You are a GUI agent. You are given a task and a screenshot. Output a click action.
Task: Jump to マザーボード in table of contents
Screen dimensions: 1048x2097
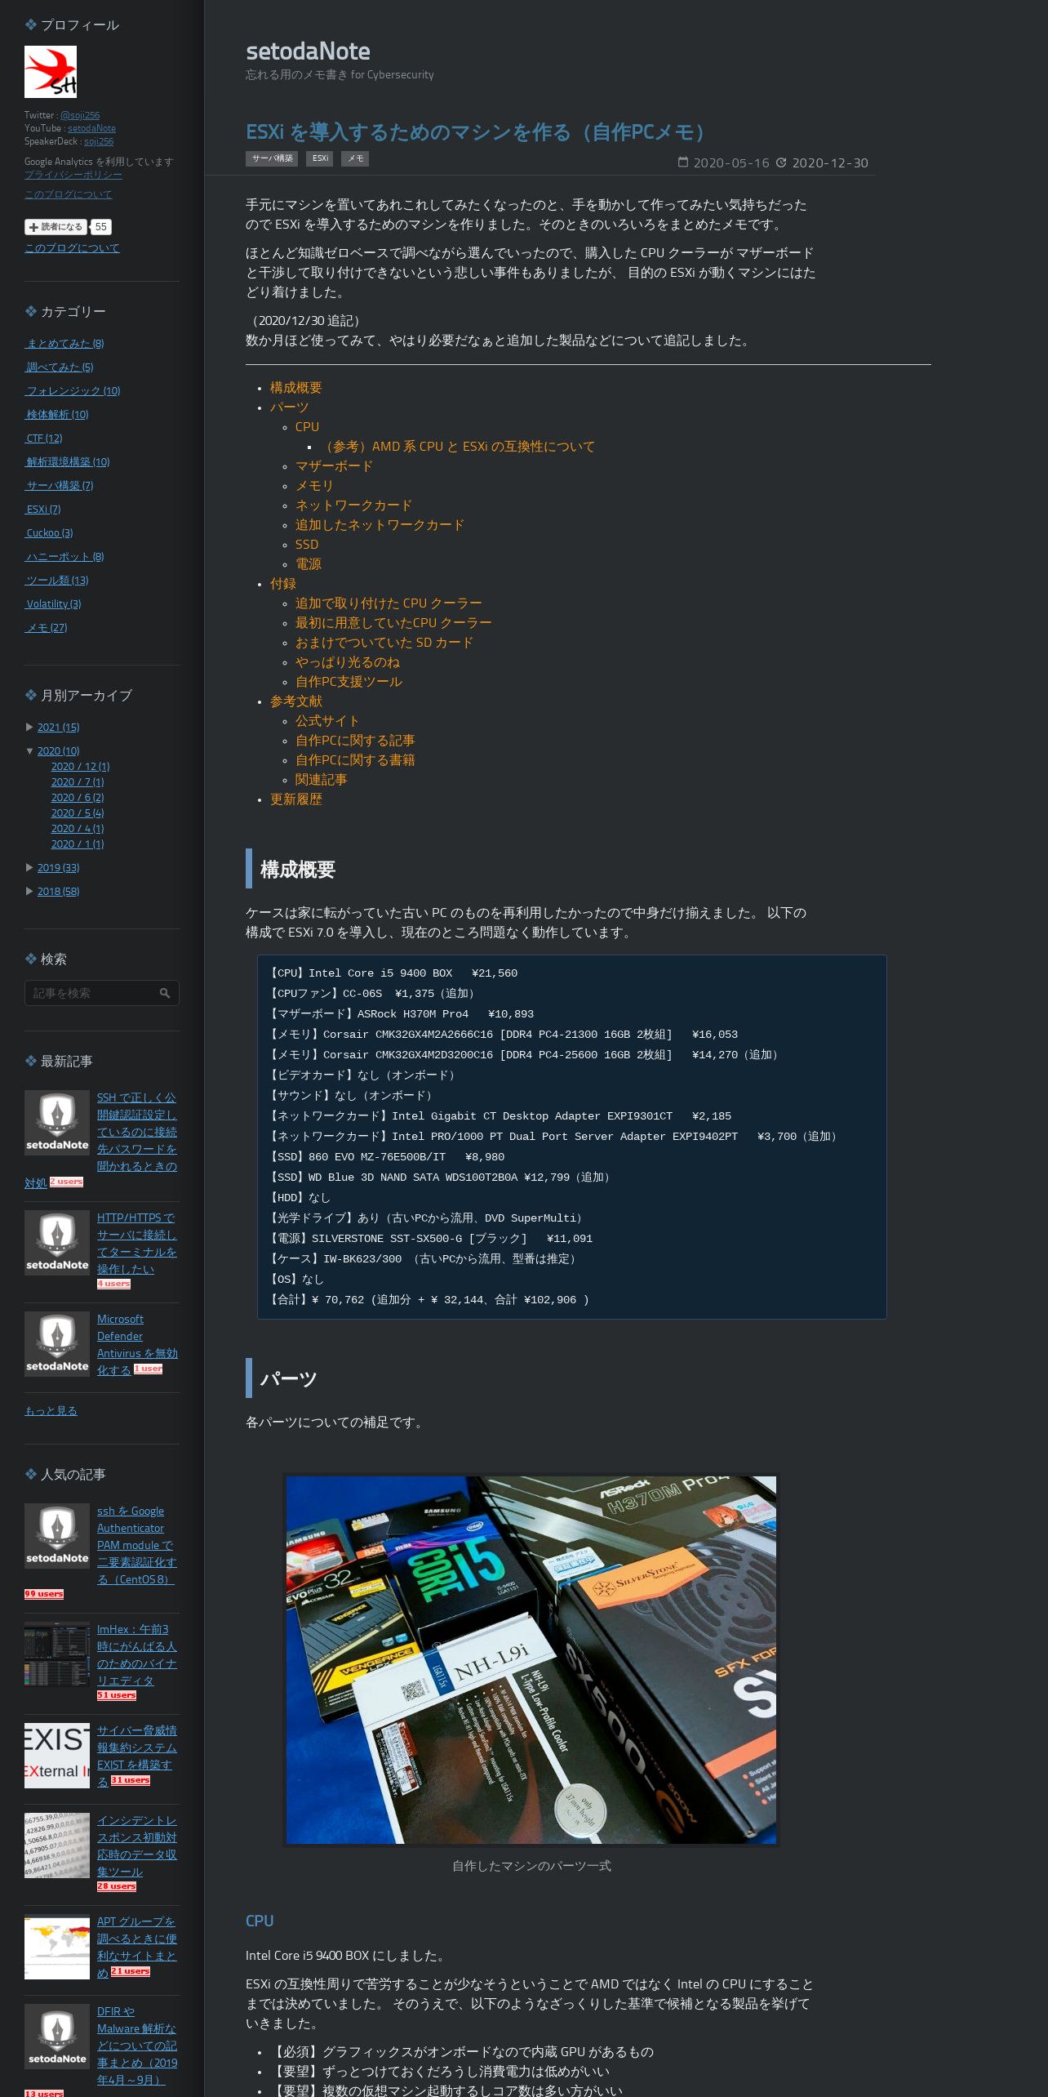click(x=334, y=465)
